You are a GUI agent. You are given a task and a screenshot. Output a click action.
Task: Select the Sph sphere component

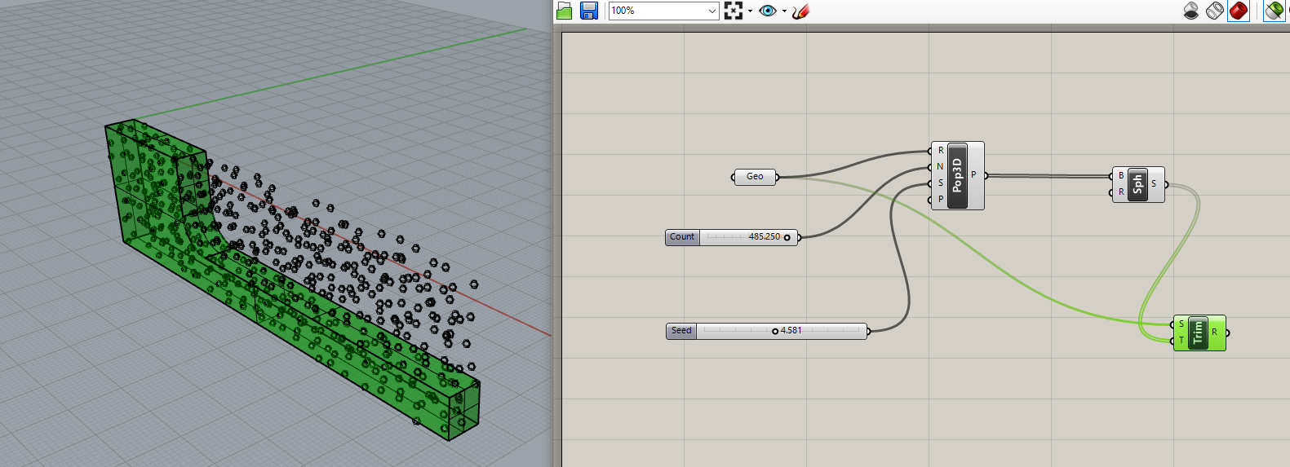(x=1137, y=184)
